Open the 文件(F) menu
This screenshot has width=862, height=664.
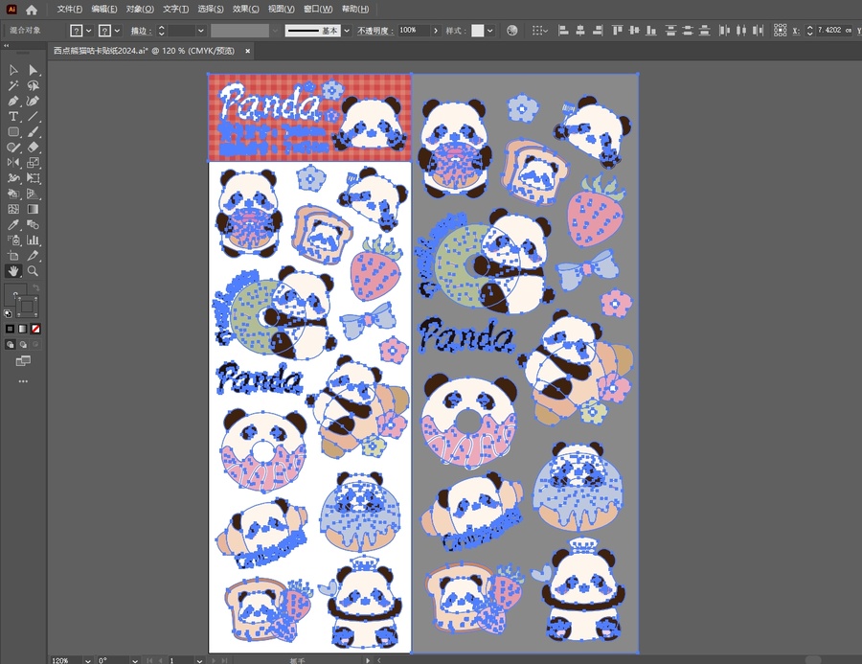pos(70,9)
